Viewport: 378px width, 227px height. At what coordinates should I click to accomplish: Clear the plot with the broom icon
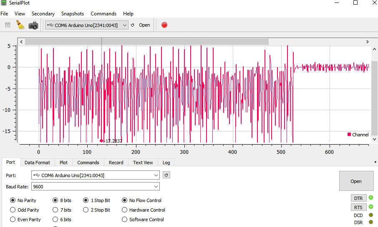(x=20, y=25)
